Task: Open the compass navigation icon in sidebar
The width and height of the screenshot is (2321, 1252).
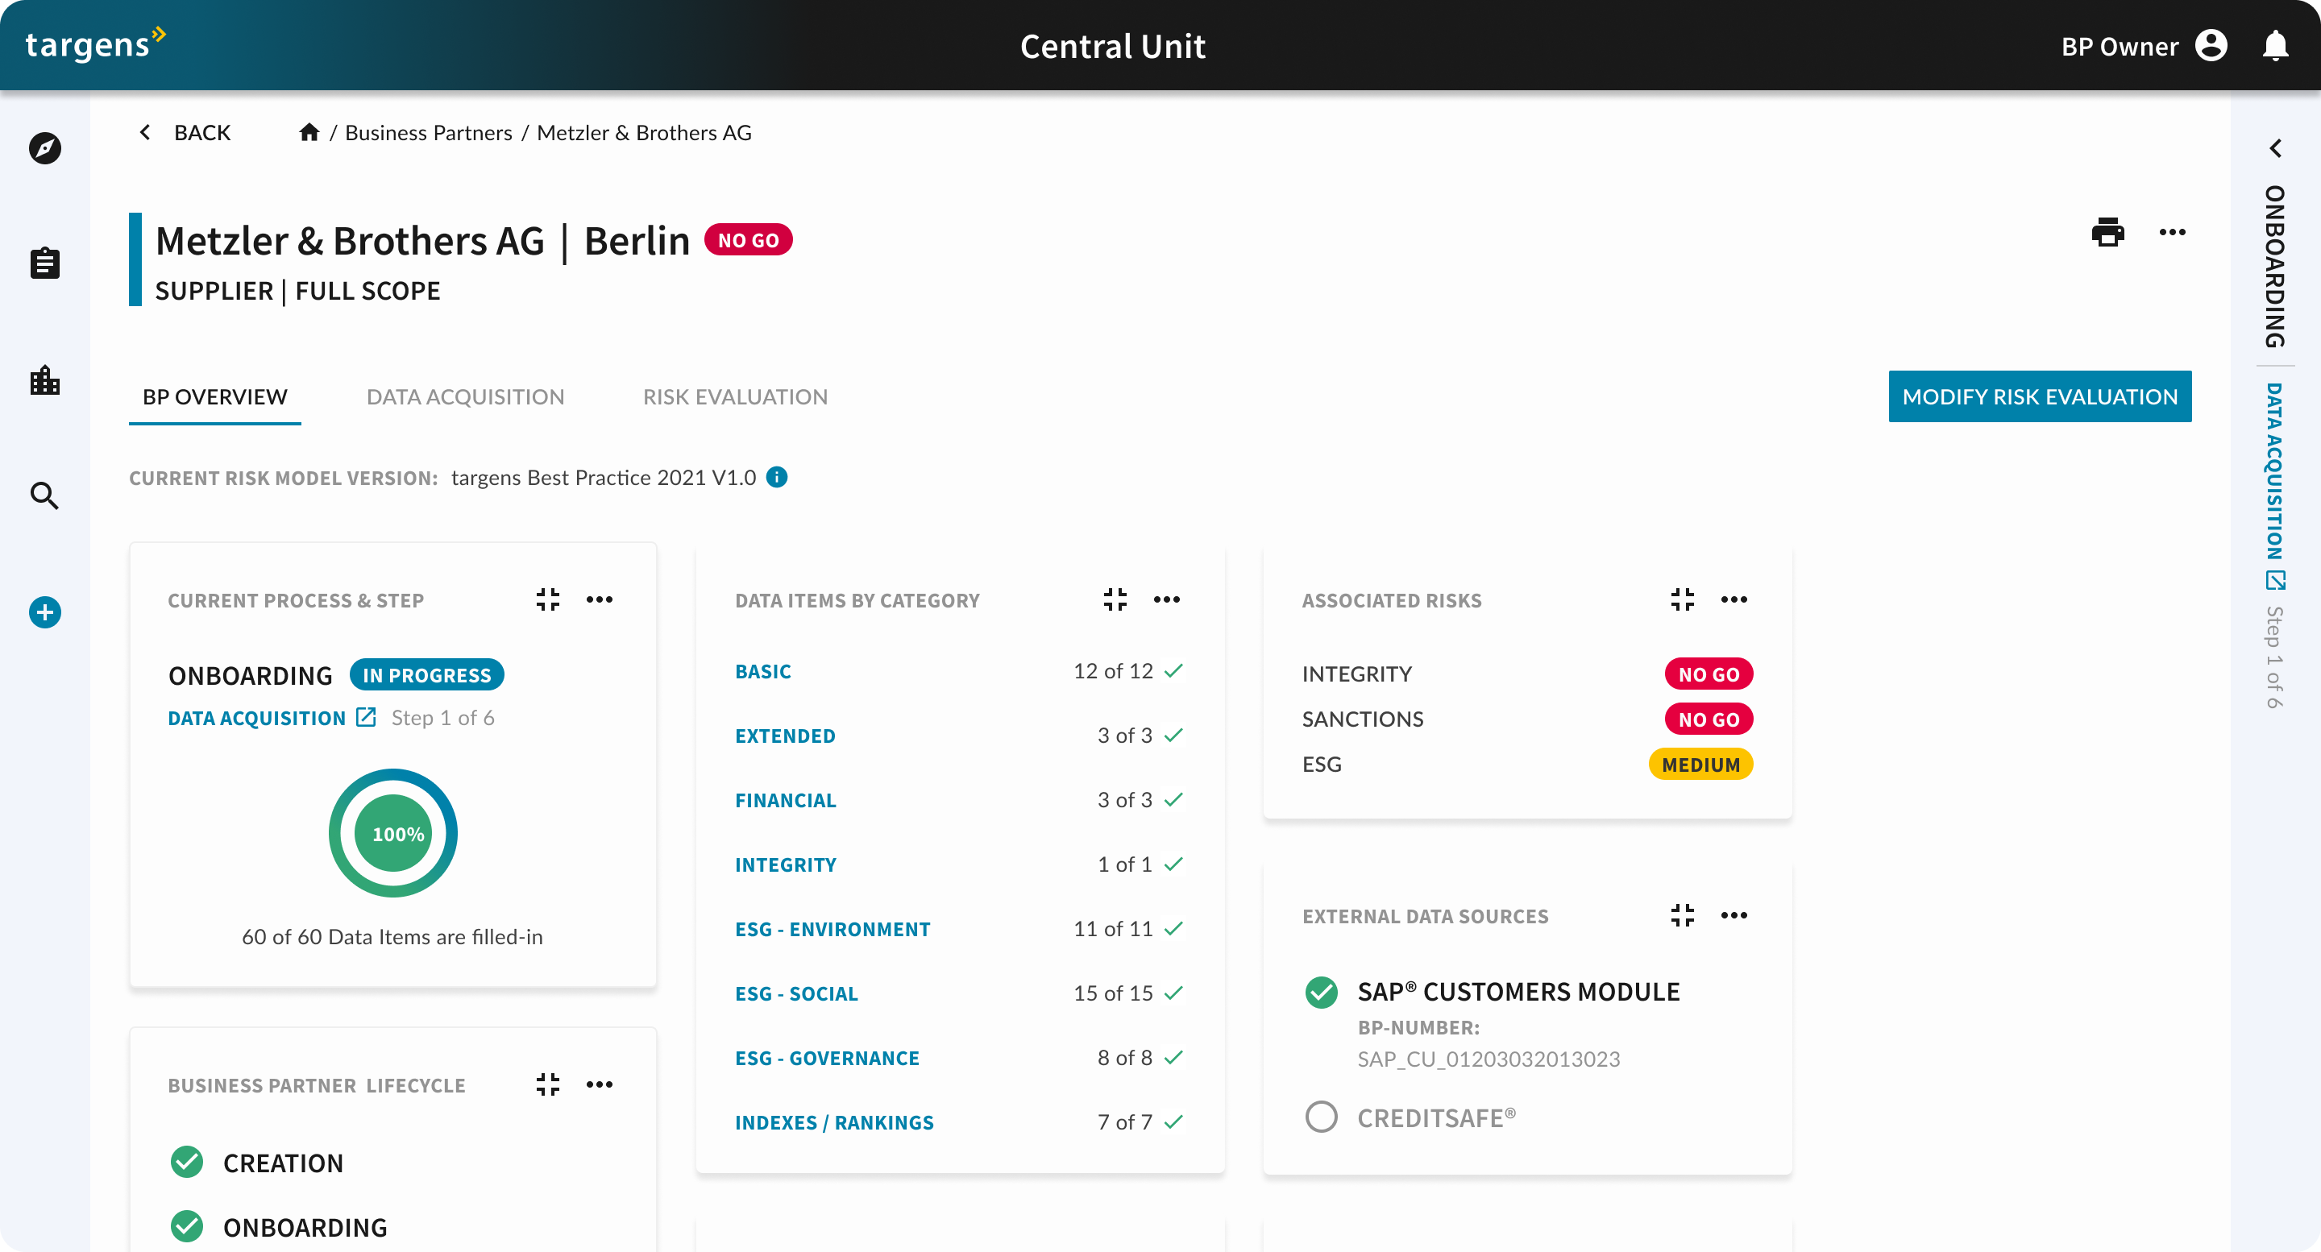Action: click(x=44, y=147)
